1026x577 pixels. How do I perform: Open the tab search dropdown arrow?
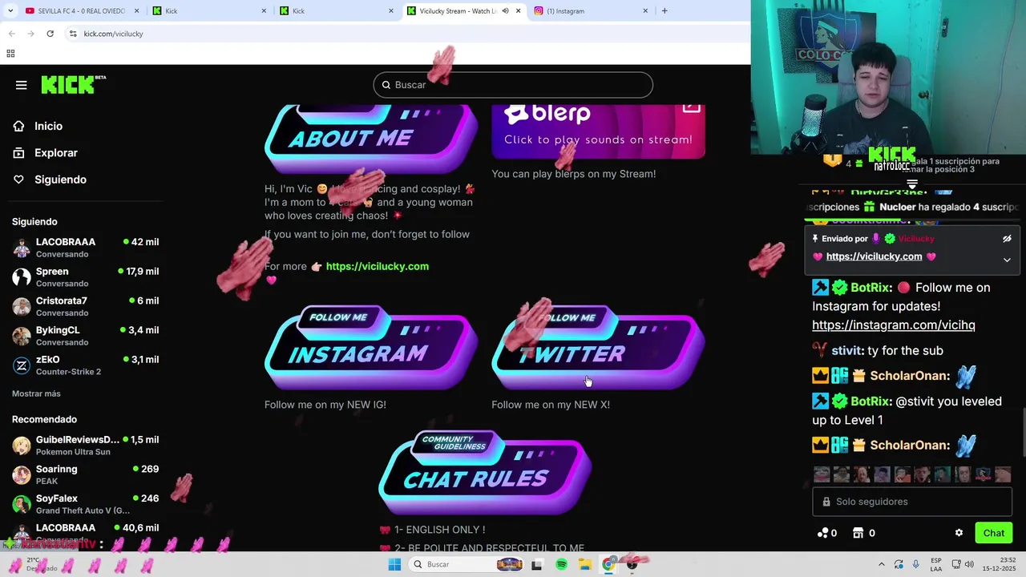click(x=9, y=11)
